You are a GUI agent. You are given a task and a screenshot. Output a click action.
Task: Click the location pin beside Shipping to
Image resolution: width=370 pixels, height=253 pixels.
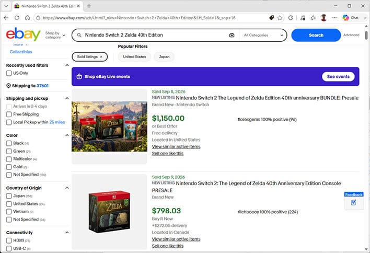(8, 86)
